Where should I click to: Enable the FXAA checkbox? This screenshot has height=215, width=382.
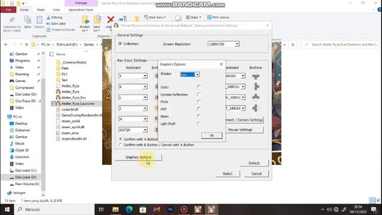click(199, 102)
